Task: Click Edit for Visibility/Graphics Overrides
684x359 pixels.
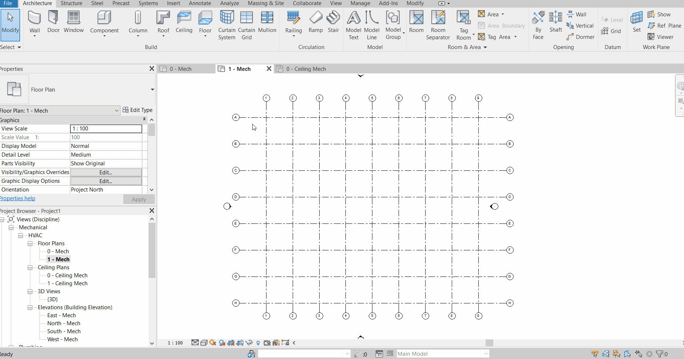Action: (x=106, y=172)
